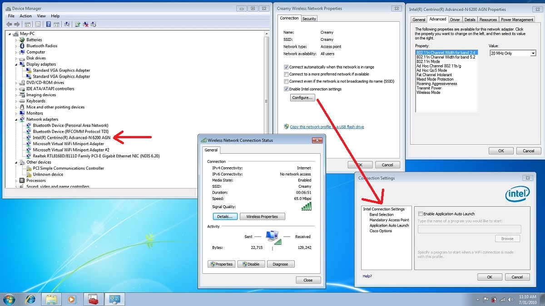Expand the Processors branch

tap(17, 180)
